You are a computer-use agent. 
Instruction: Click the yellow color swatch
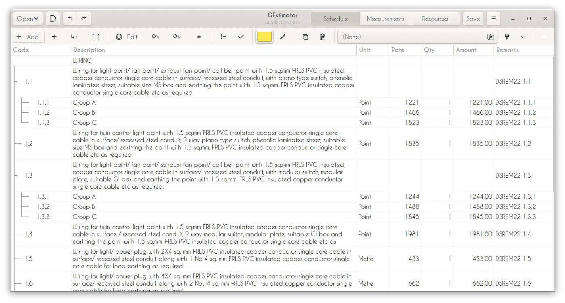[264, 37]
